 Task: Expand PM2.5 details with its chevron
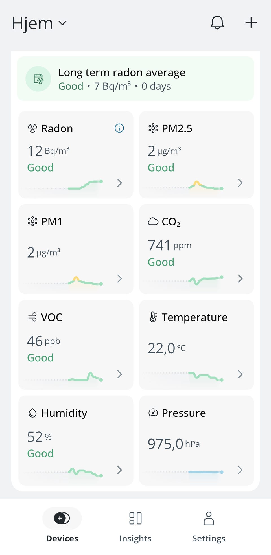[240, 183]
